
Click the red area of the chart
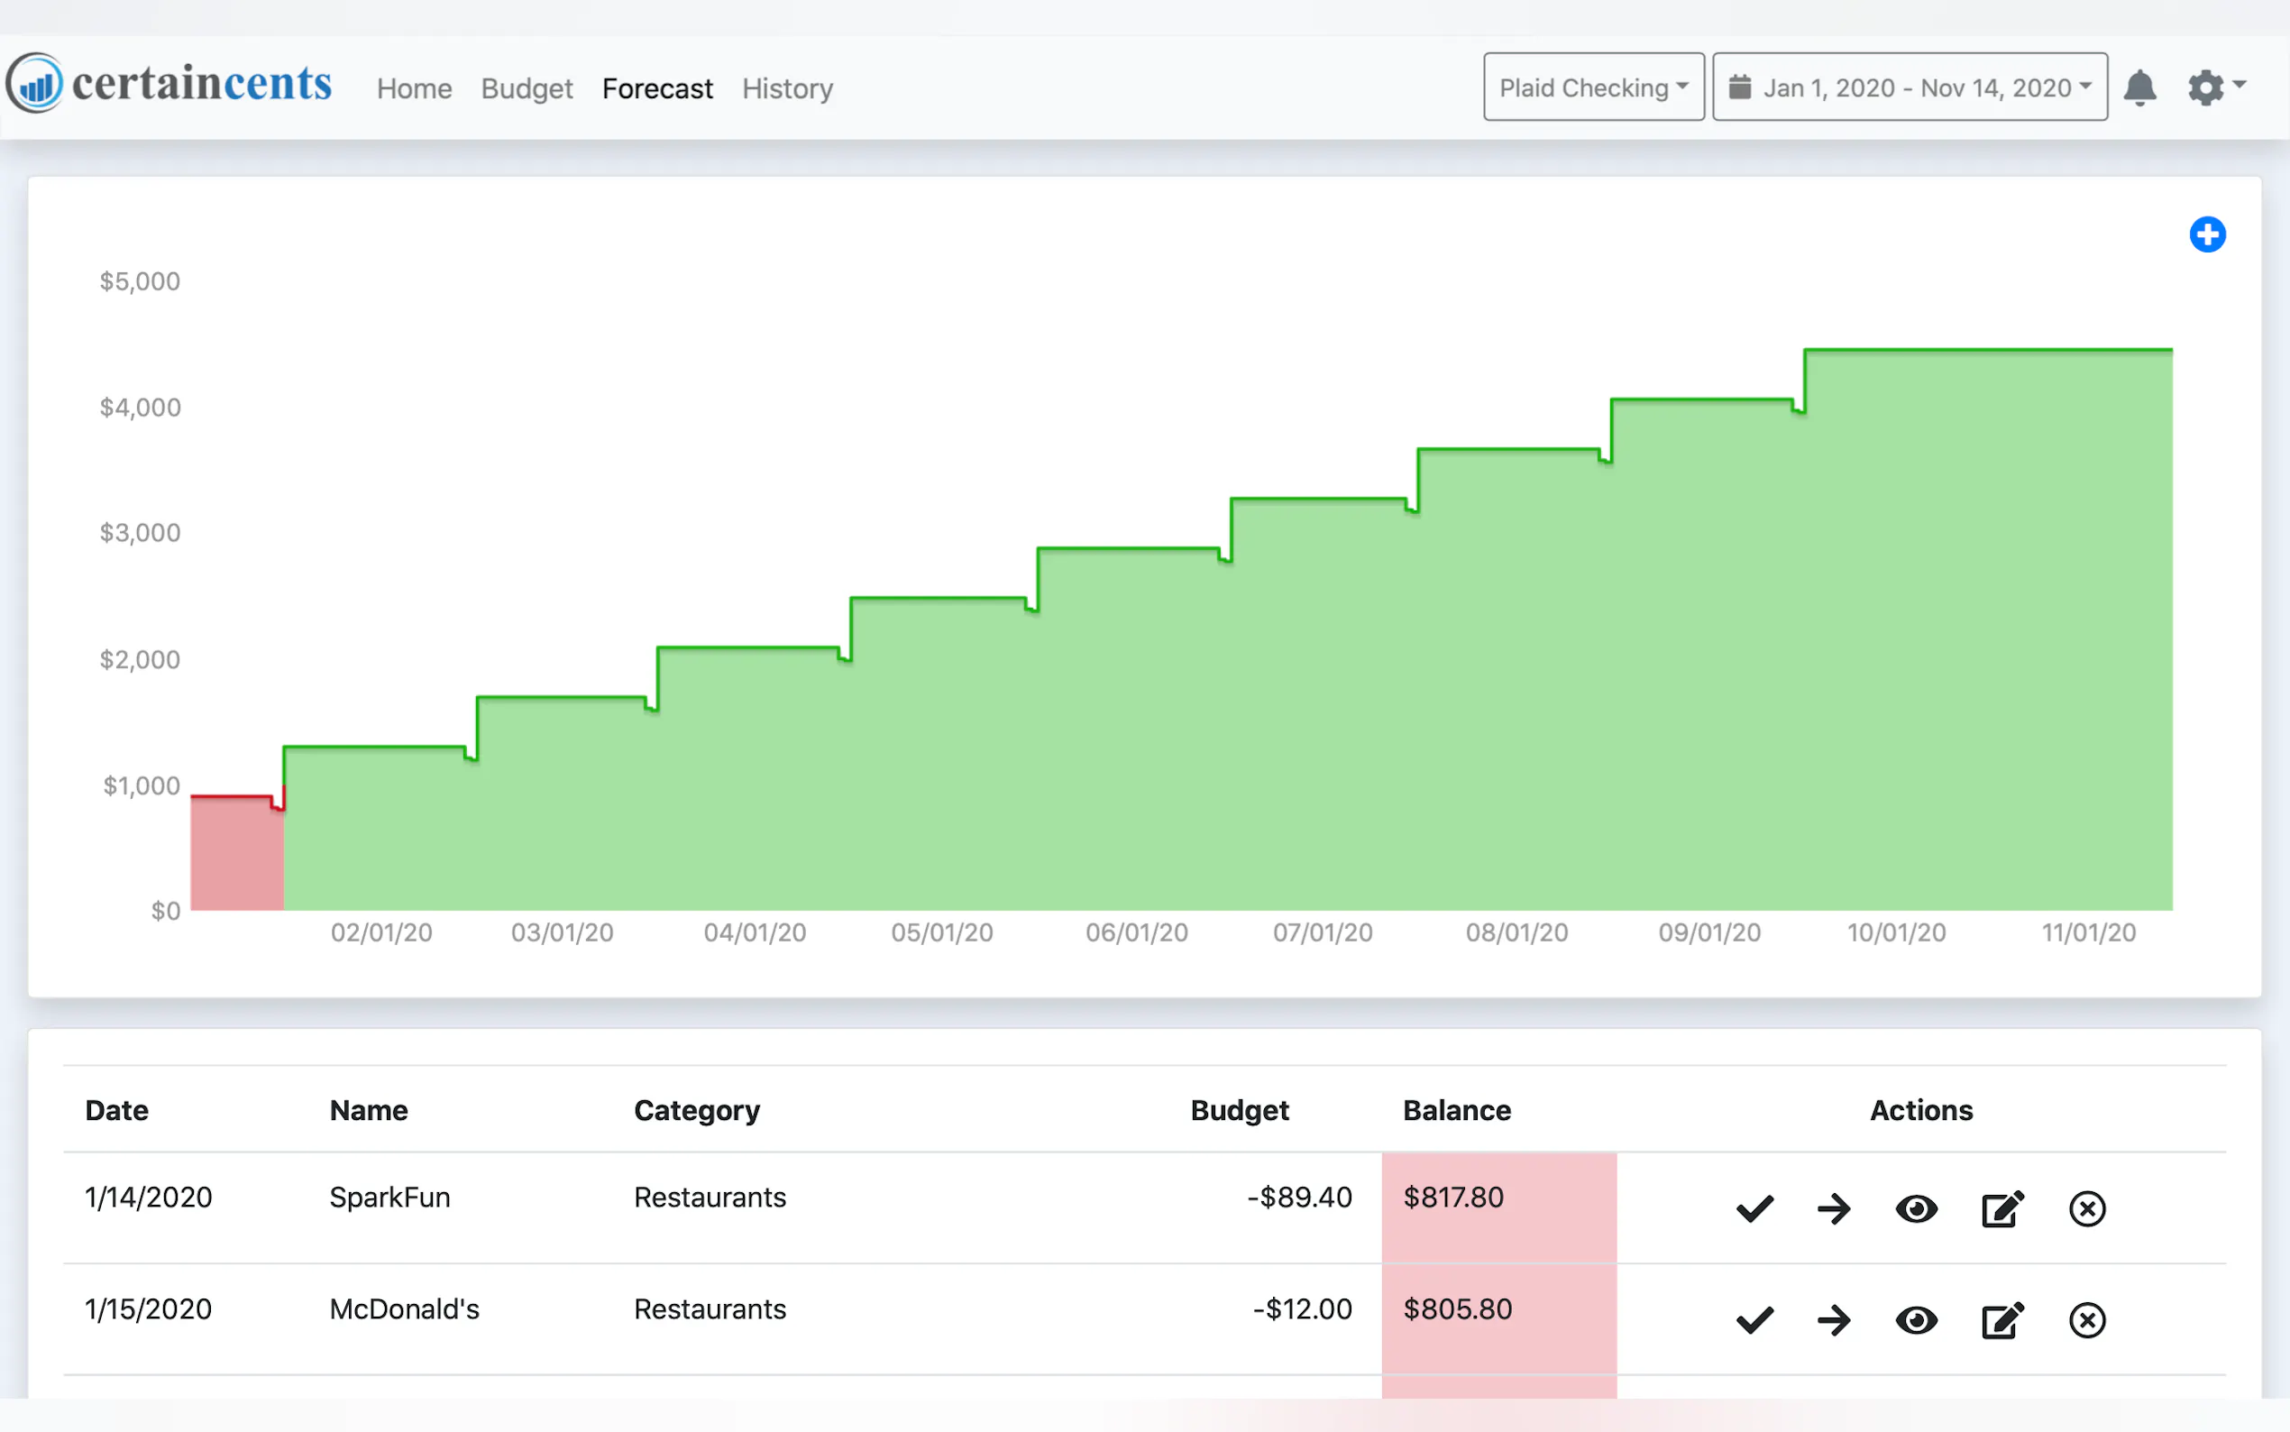coord(237,852)
